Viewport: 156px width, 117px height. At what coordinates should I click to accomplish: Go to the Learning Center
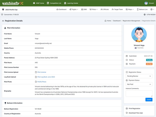tap(71, 3)
